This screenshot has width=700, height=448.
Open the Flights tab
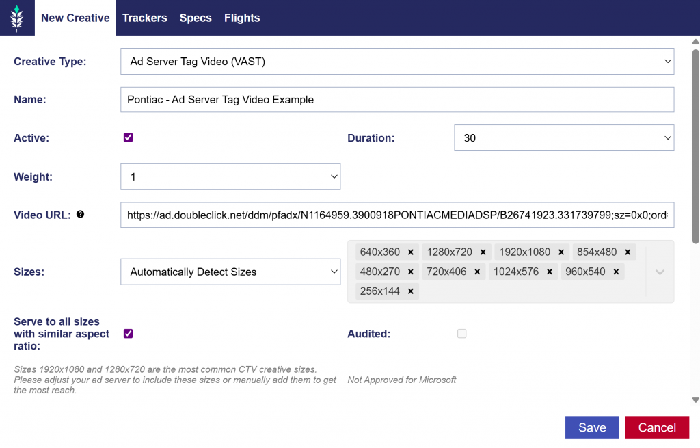pyautogui.click(x=242, y=18)
